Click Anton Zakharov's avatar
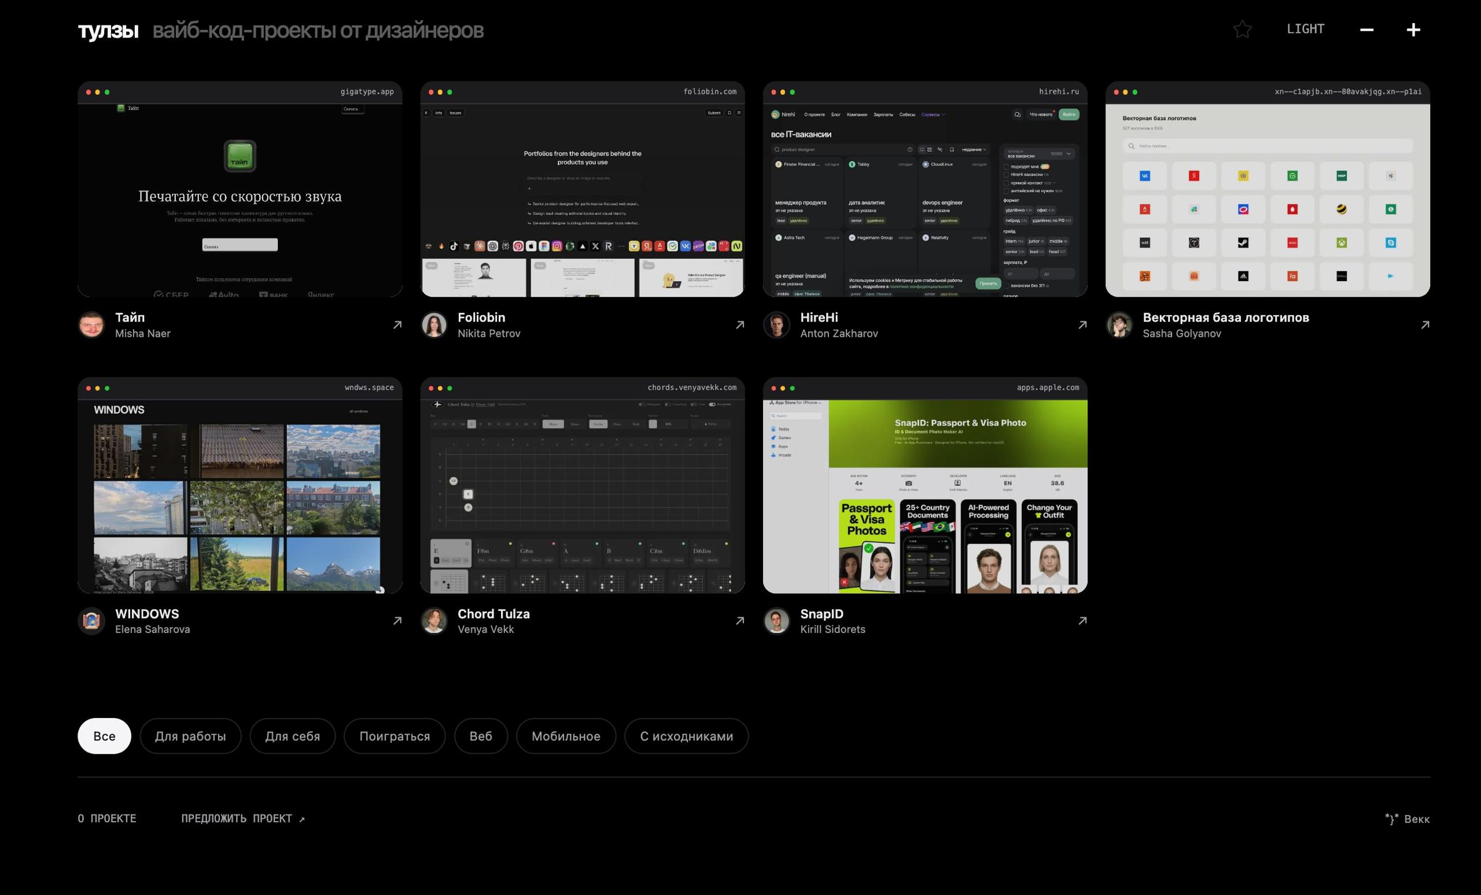 click(x=776, y=325)
